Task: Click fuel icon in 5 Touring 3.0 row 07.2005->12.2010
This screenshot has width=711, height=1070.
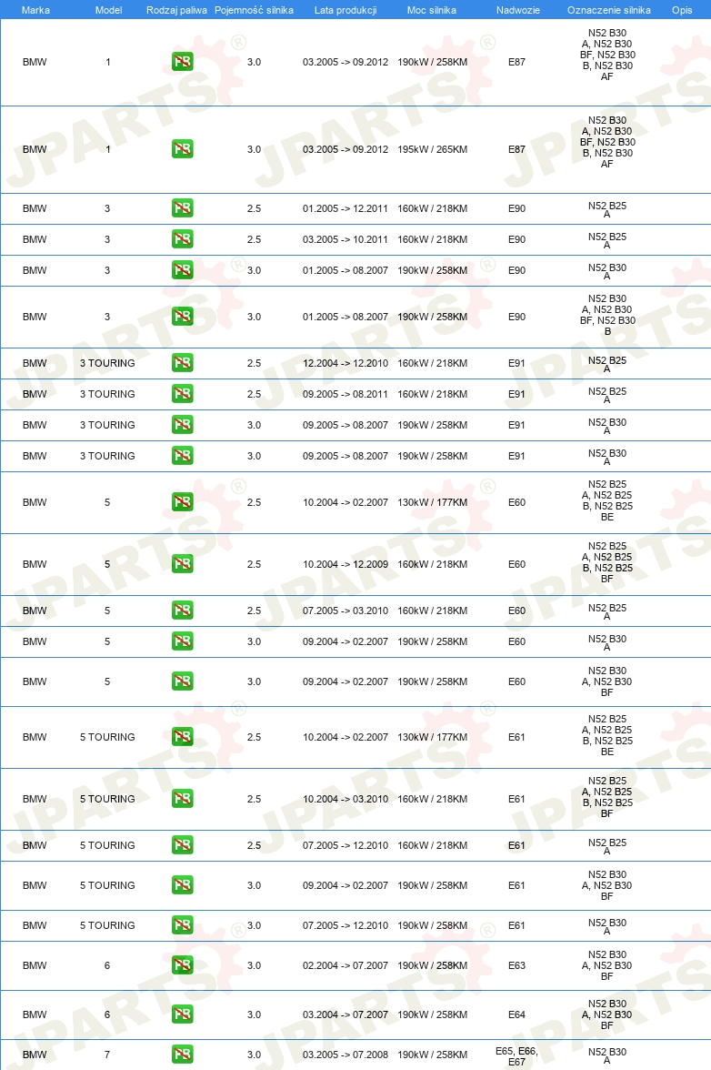Action: coord(182,925)
